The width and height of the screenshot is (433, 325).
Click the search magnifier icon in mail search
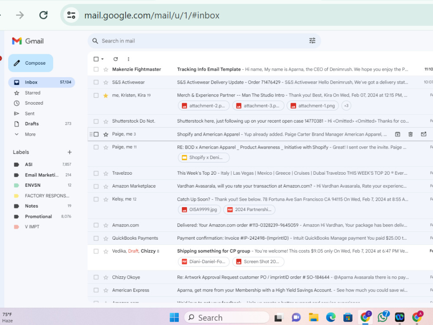(95, 41)
